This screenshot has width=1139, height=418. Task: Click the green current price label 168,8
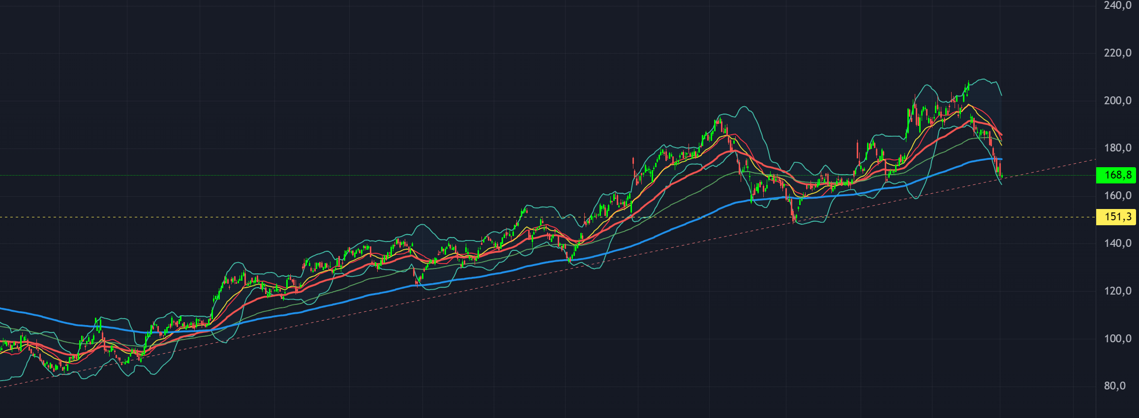click(1116, 175)
